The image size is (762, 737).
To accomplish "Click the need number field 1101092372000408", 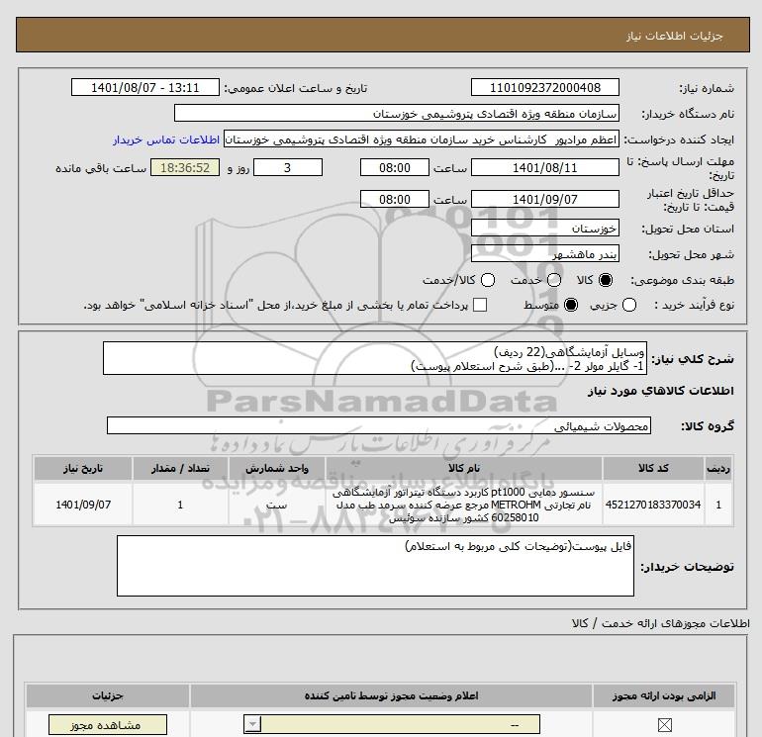I will click(544, 87).
